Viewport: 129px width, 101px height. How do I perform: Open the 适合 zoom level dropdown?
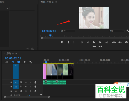67,31
